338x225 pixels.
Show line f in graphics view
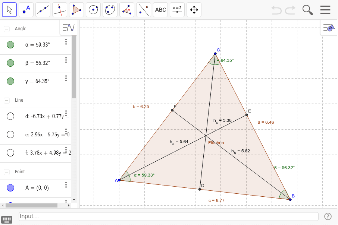coord(10,153)
